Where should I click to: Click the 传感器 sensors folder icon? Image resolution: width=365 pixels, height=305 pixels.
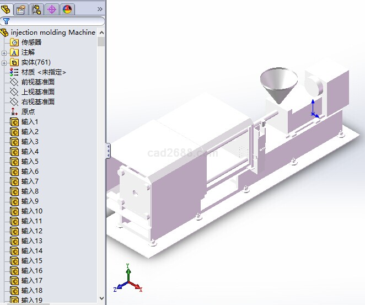(x=14, y=42)
